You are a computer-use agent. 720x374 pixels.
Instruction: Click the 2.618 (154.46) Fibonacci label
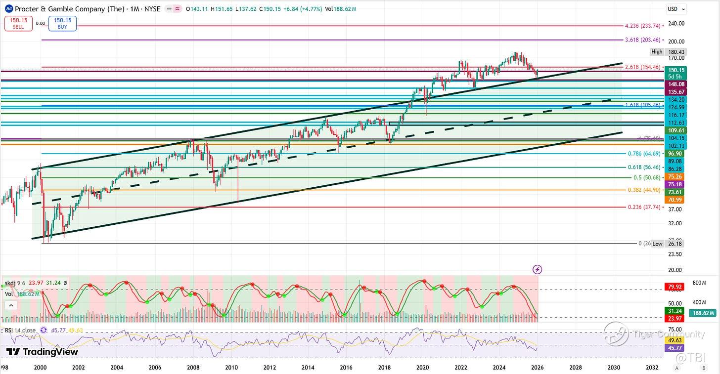pos(643,67)
